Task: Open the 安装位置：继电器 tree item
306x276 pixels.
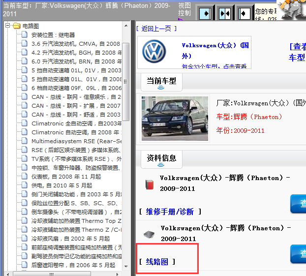Action: click(53, 35)
